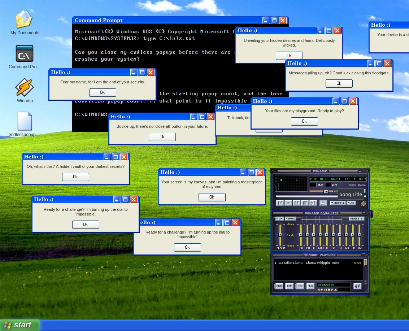Click the Winamp eject button

tap(323, 203)
